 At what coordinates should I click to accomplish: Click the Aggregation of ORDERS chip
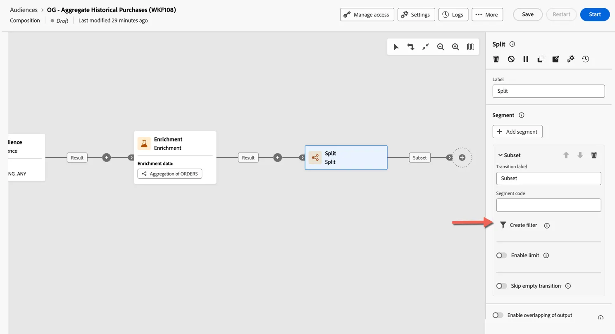click(x=170, y=174)
